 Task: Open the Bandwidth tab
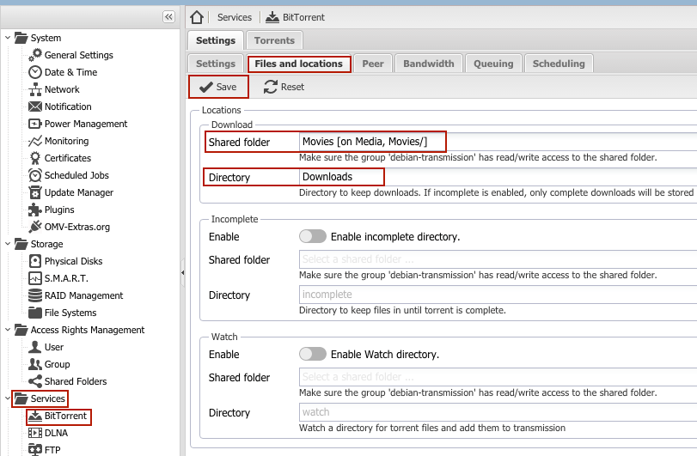click(x=429, y=64)
